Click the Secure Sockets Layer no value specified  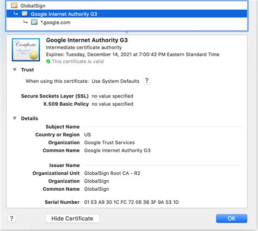(x=112, y=96)
